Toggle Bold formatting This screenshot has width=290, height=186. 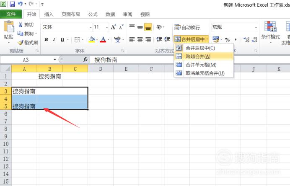click(x=46, y=39)
